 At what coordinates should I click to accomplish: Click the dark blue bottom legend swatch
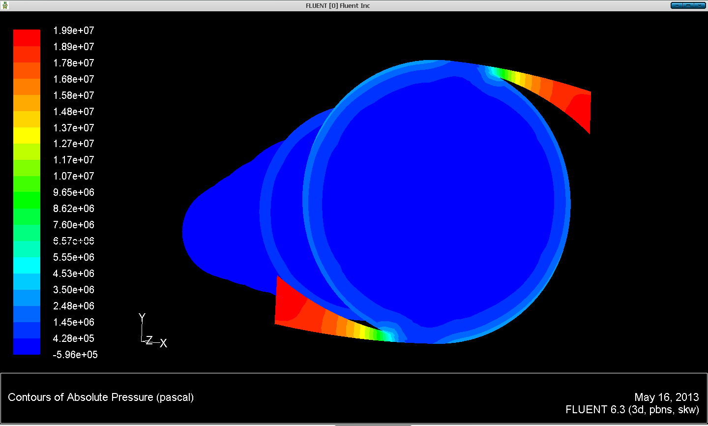pos(27,346)
